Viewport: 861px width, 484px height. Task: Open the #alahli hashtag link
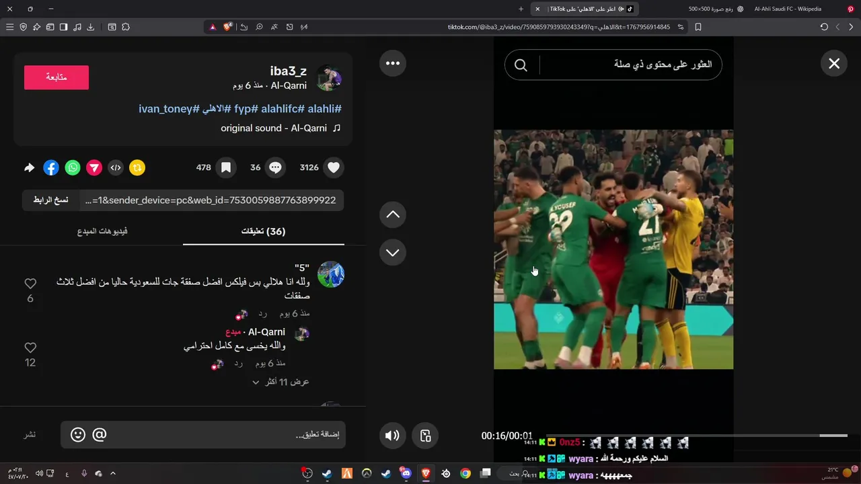pos(324,109)
